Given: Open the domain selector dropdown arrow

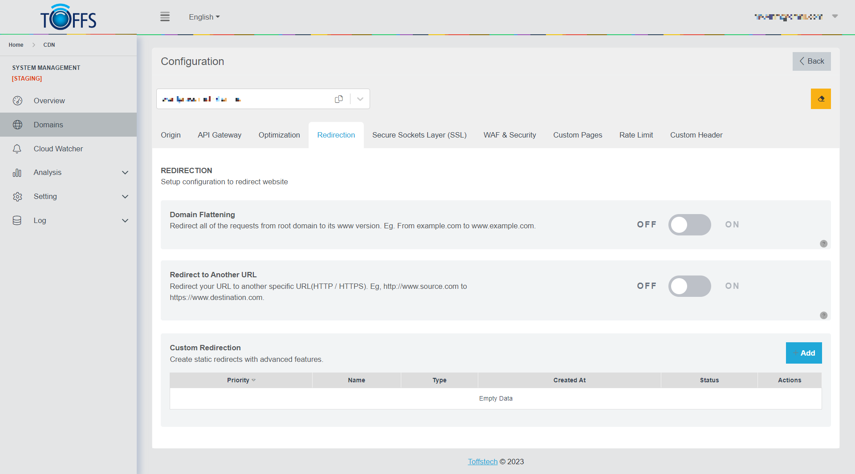Looking at the screenshot, I should [x=360, y=99].
